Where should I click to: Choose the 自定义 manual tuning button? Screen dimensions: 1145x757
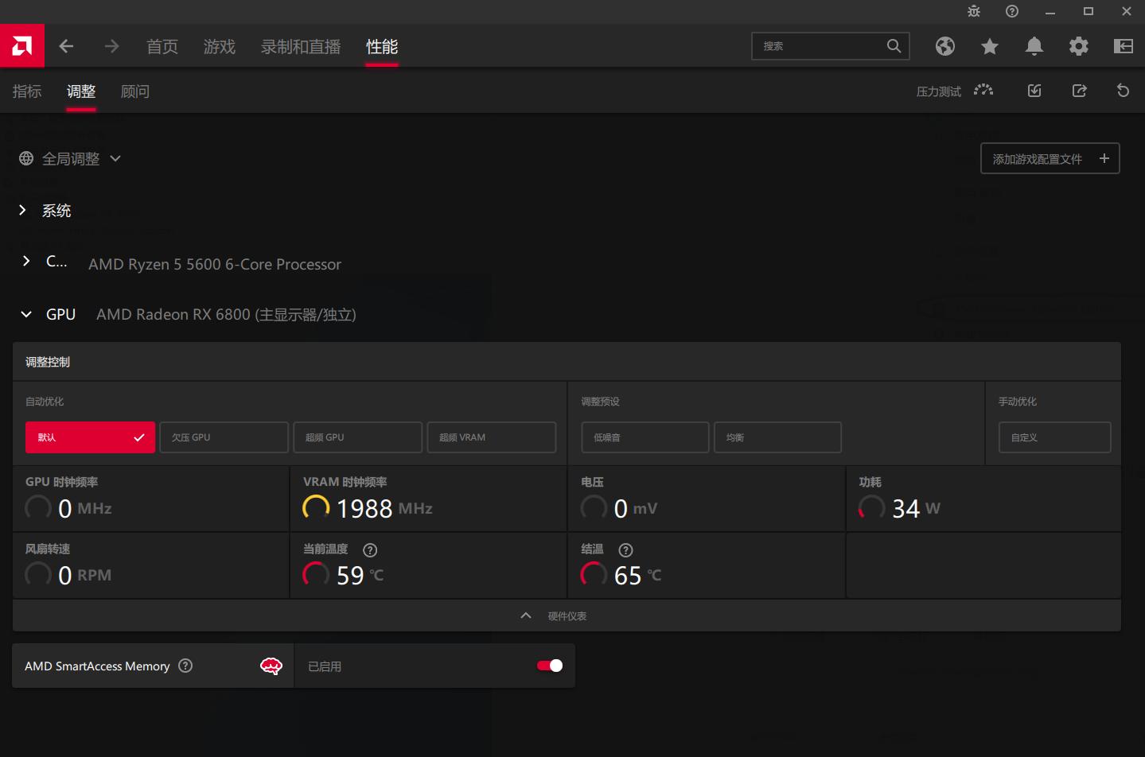(1054, 437)
